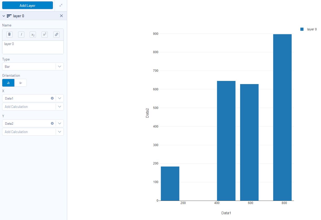Switch to horizontal bar orientation

point(20,83)
